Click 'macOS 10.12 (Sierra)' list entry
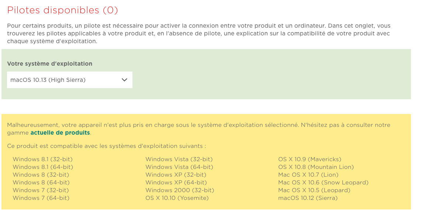 [x=308, y=198]
